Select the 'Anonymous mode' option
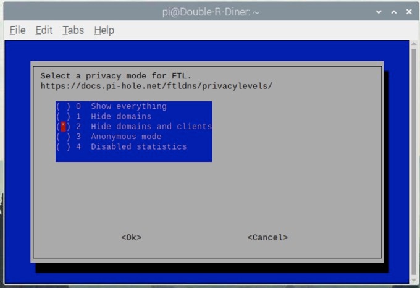 click(126, 137)
